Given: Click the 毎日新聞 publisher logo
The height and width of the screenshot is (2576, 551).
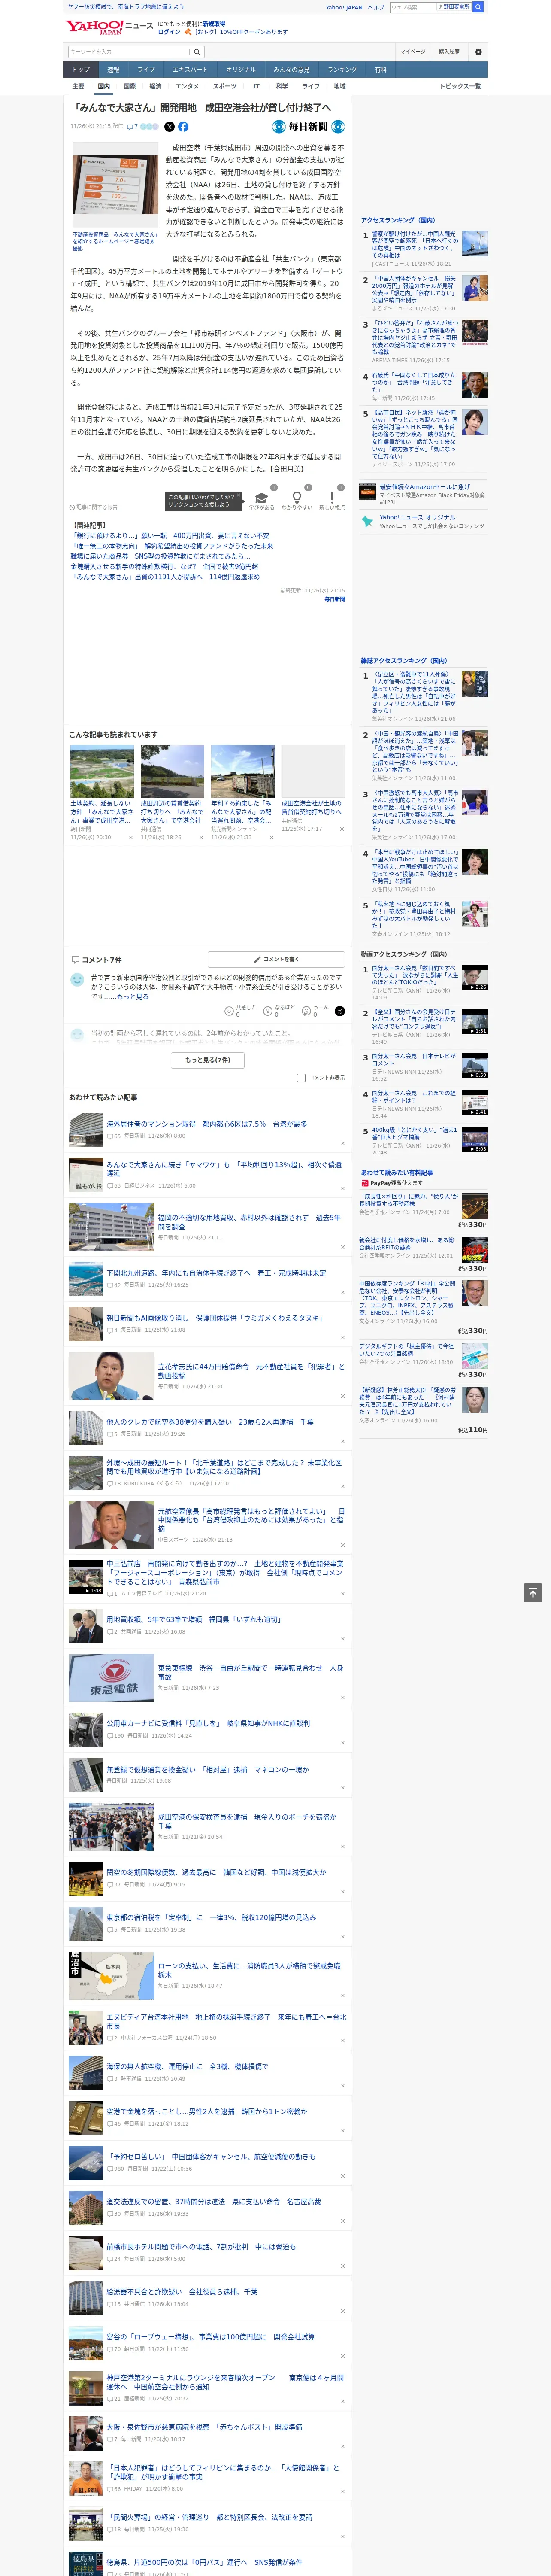Looking at the screenshot, I should 308,127.
